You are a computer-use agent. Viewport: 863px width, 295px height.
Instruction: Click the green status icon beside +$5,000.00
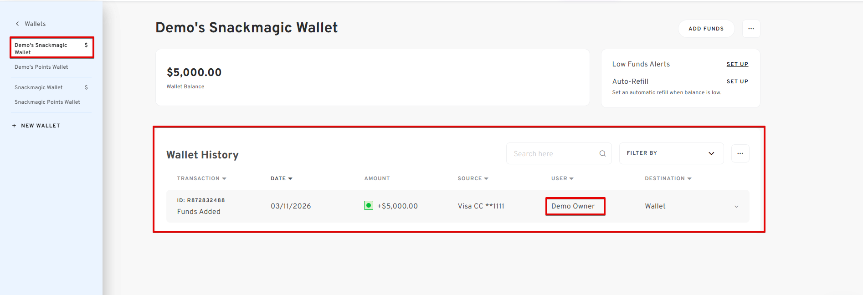[x=369, y=206]
